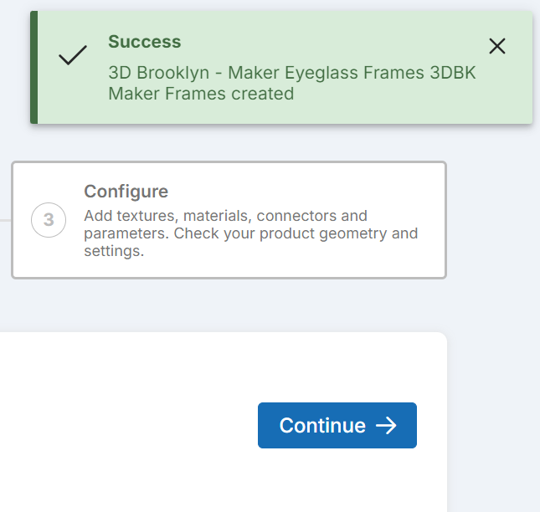This screenshot has height=512, width=540.
Task: Click the right arrow icon in Continue
Action: tap(386, 426)
